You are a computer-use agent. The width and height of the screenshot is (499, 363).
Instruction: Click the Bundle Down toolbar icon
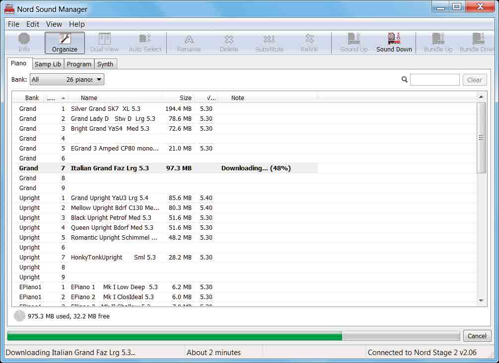pyautogui.click(x=477, y=43)
